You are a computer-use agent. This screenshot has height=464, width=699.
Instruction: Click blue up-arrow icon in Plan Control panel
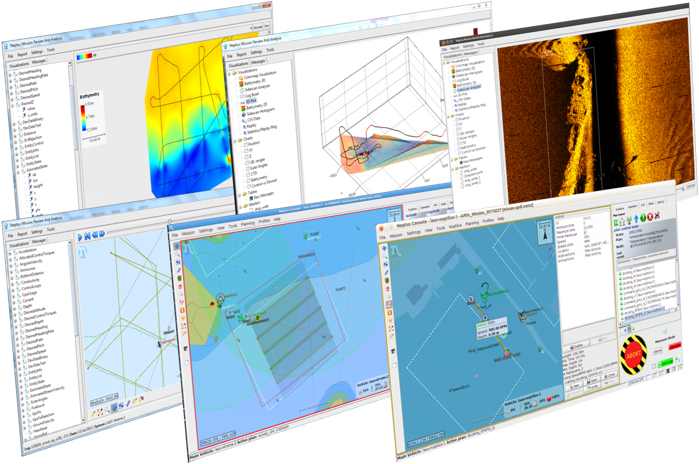(x=636, y=218)
